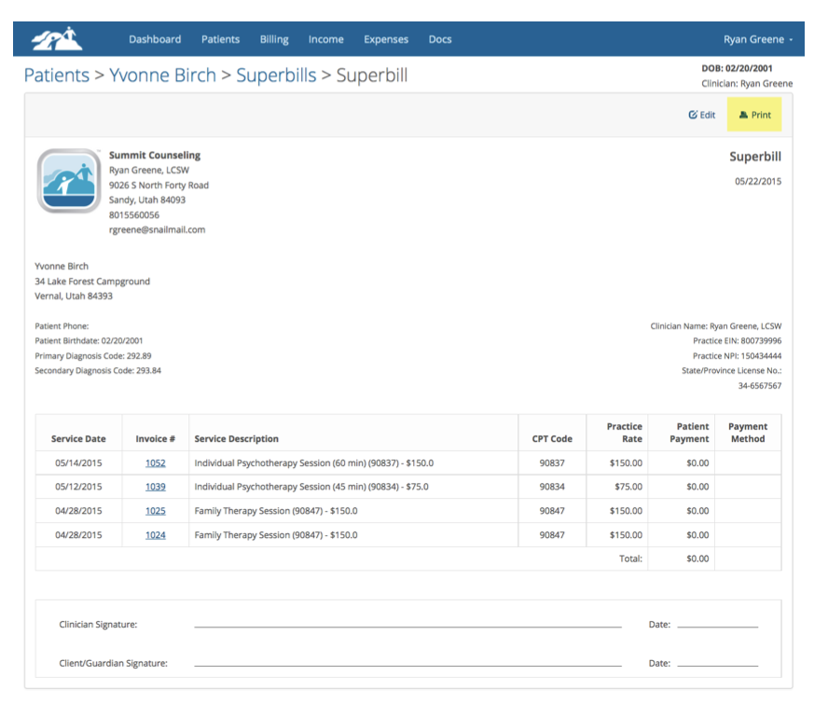Click the mountain logo in the navigation bar
The height and width of the screenshot is (703, 828).
tap(58, 38)
